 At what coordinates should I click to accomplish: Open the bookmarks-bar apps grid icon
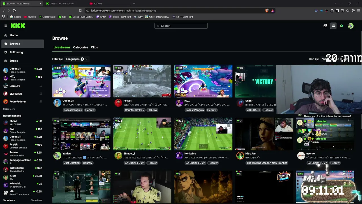click(3, 17)
